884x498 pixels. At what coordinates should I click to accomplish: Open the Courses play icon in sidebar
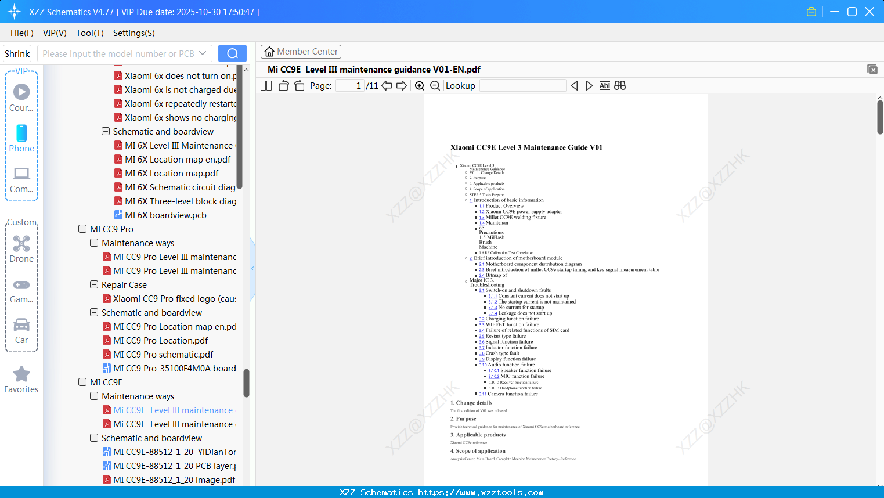[x=21, y=92]
